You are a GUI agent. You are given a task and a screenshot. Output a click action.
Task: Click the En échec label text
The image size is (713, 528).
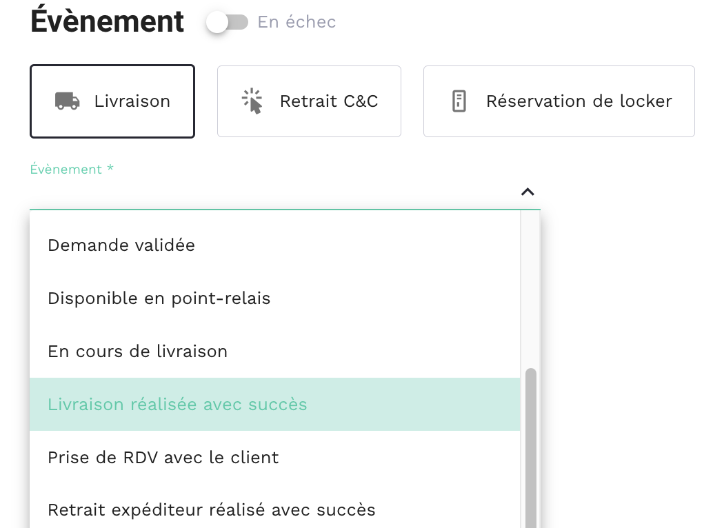pos(297,23)
